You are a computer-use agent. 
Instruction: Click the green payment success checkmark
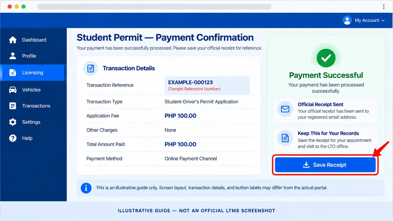click(326, 58)
